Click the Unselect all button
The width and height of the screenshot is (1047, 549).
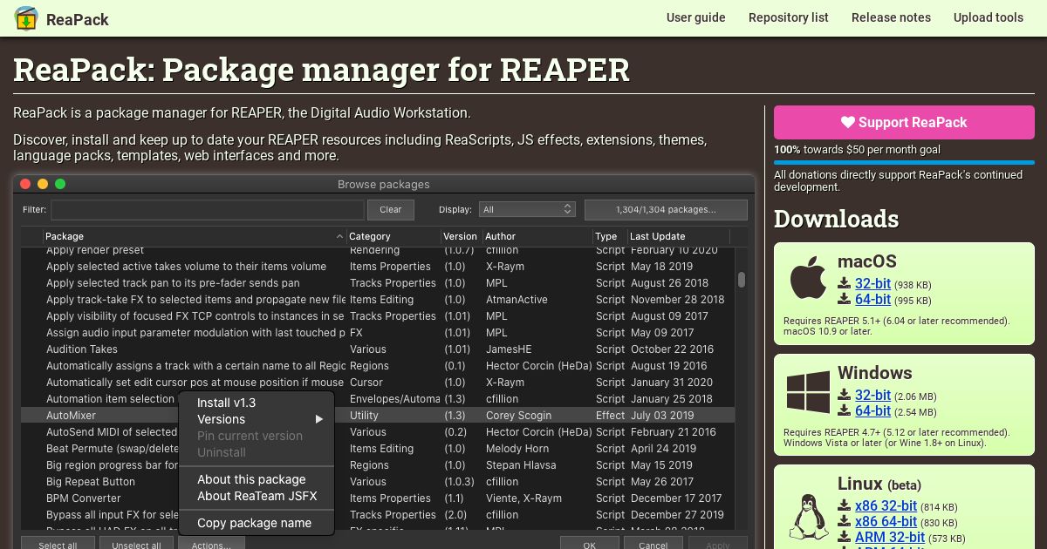136,544
